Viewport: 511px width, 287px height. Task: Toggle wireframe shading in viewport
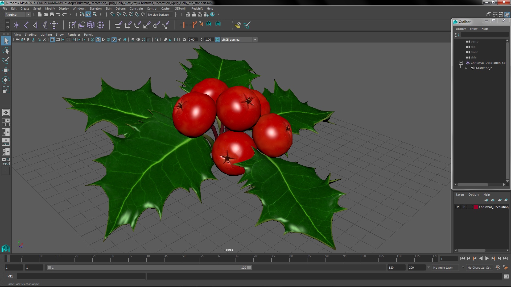click(93, 40)
